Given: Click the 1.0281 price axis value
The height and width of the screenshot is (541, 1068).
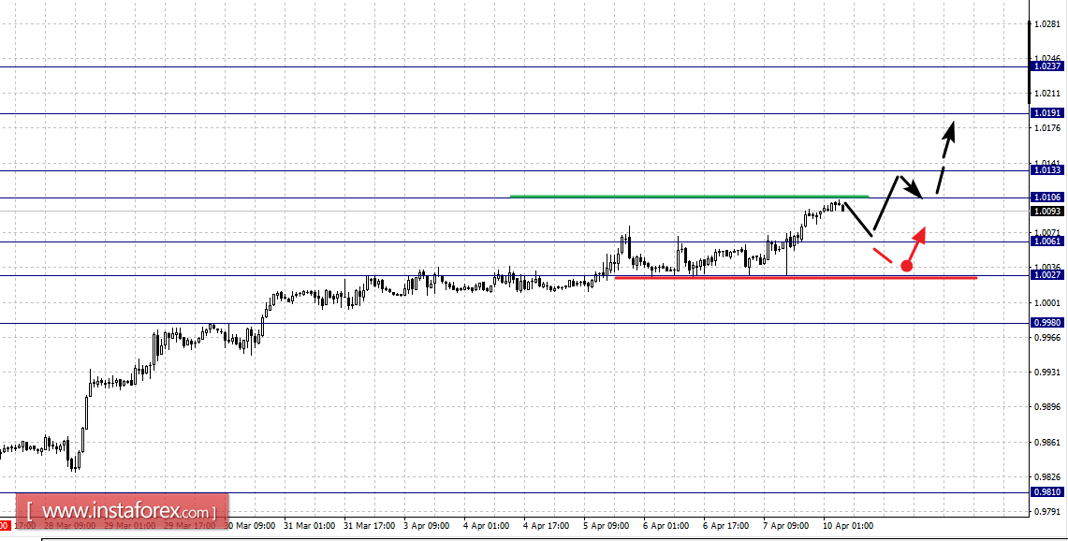Looking at the screenshot, I should (x=1046, y=24).
